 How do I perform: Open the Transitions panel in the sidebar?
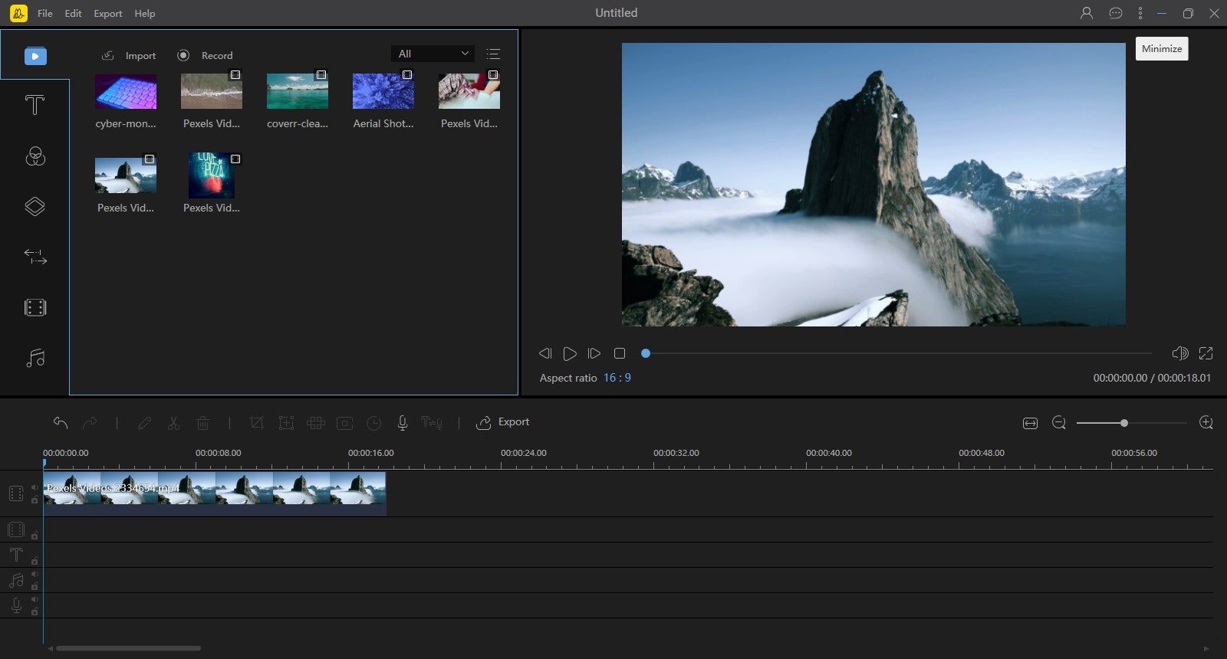point(35,256)
